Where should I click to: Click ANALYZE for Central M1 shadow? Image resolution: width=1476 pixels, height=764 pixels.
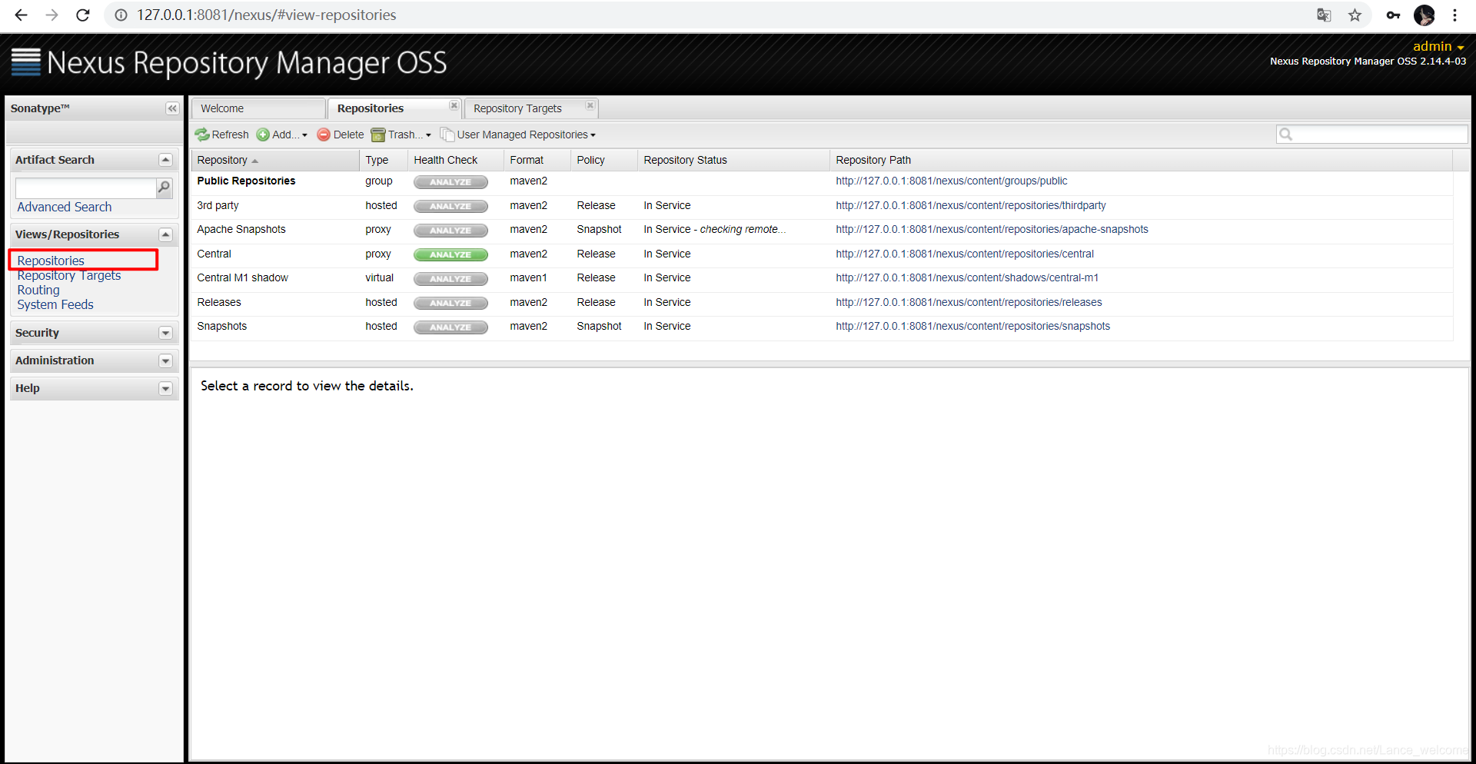point(450,279)
